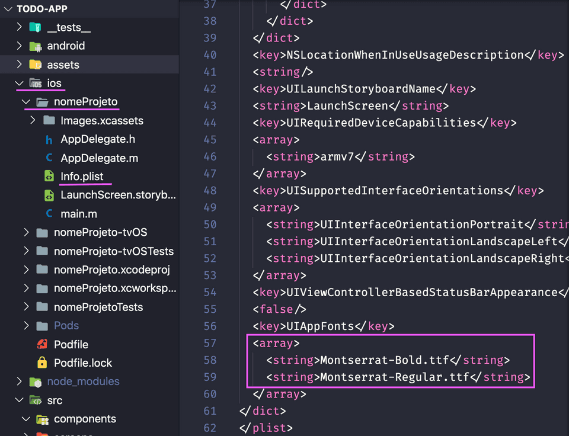Expand the nomeProjeto.xcodeproj folder
This screenshot has width=569, height=436.
coord(27,270)
